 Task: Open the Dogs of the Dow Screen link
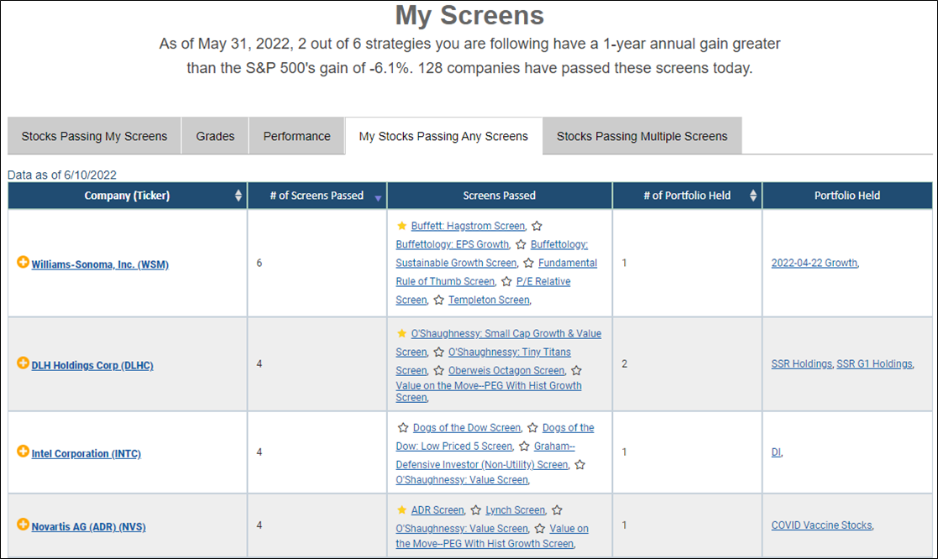[467, 428]
